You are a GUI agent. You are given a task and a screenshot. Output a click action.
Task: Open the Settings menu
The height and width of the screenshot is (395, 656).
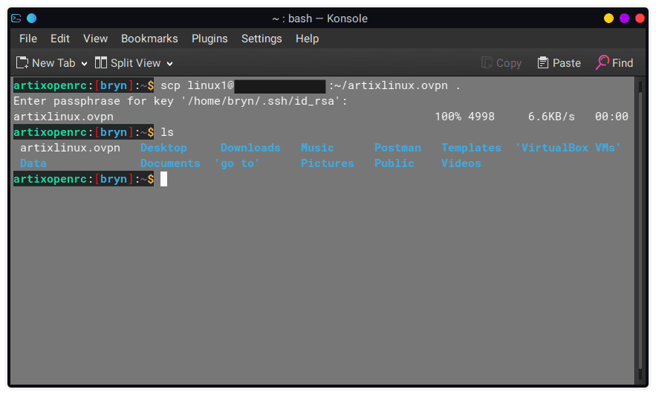pyautogui.click(x=262, y=39)
